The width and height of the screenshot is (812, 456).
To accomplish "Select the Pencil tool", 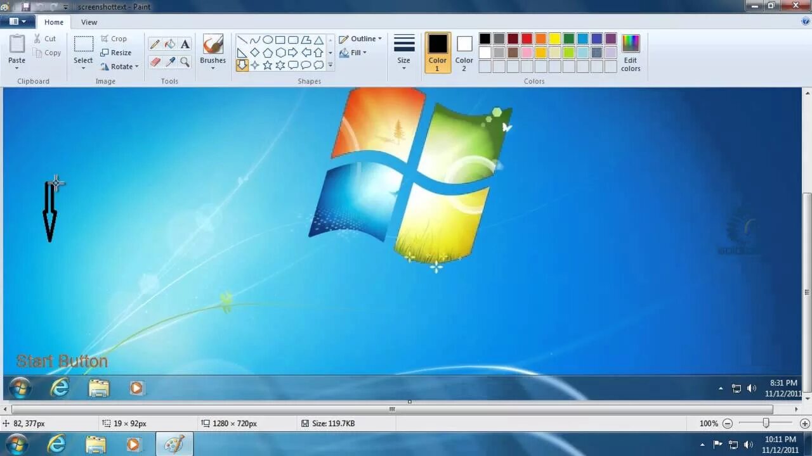I will (x=155, y=44).
